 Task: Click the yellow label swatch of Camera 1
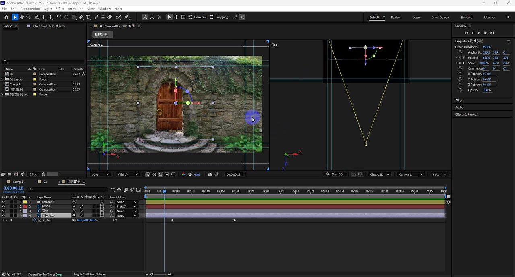pyautogui.click(x=25, y=202)
